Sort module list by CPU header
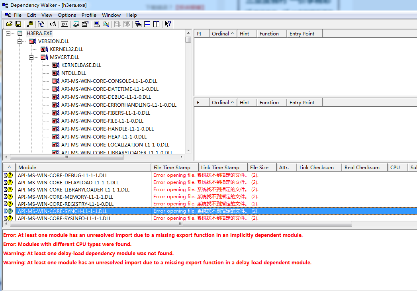 [x=397, y=168]
